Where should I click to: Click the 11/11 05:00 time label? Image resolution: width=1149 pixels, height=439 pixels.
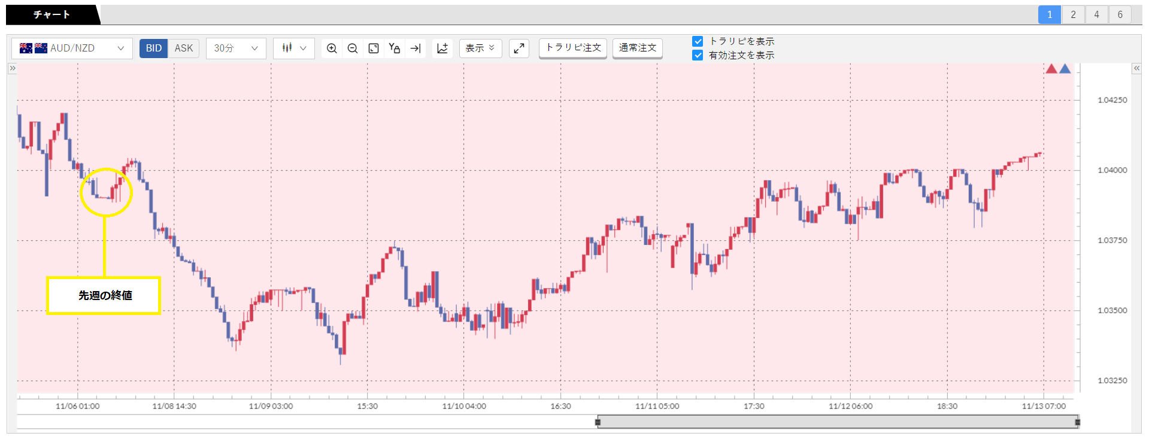(657, 406)
